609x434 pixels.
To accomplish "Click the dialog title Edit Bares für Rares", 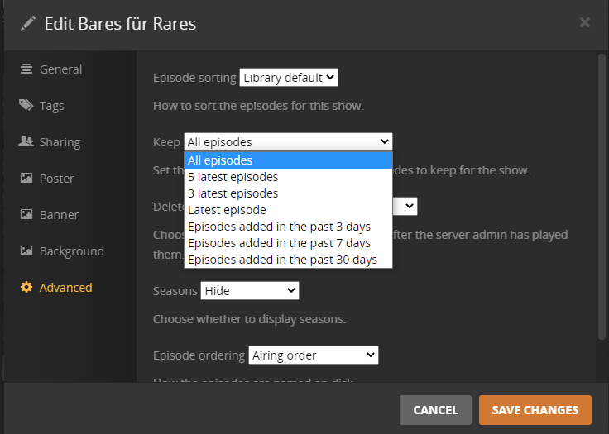I will pos(120,24).
